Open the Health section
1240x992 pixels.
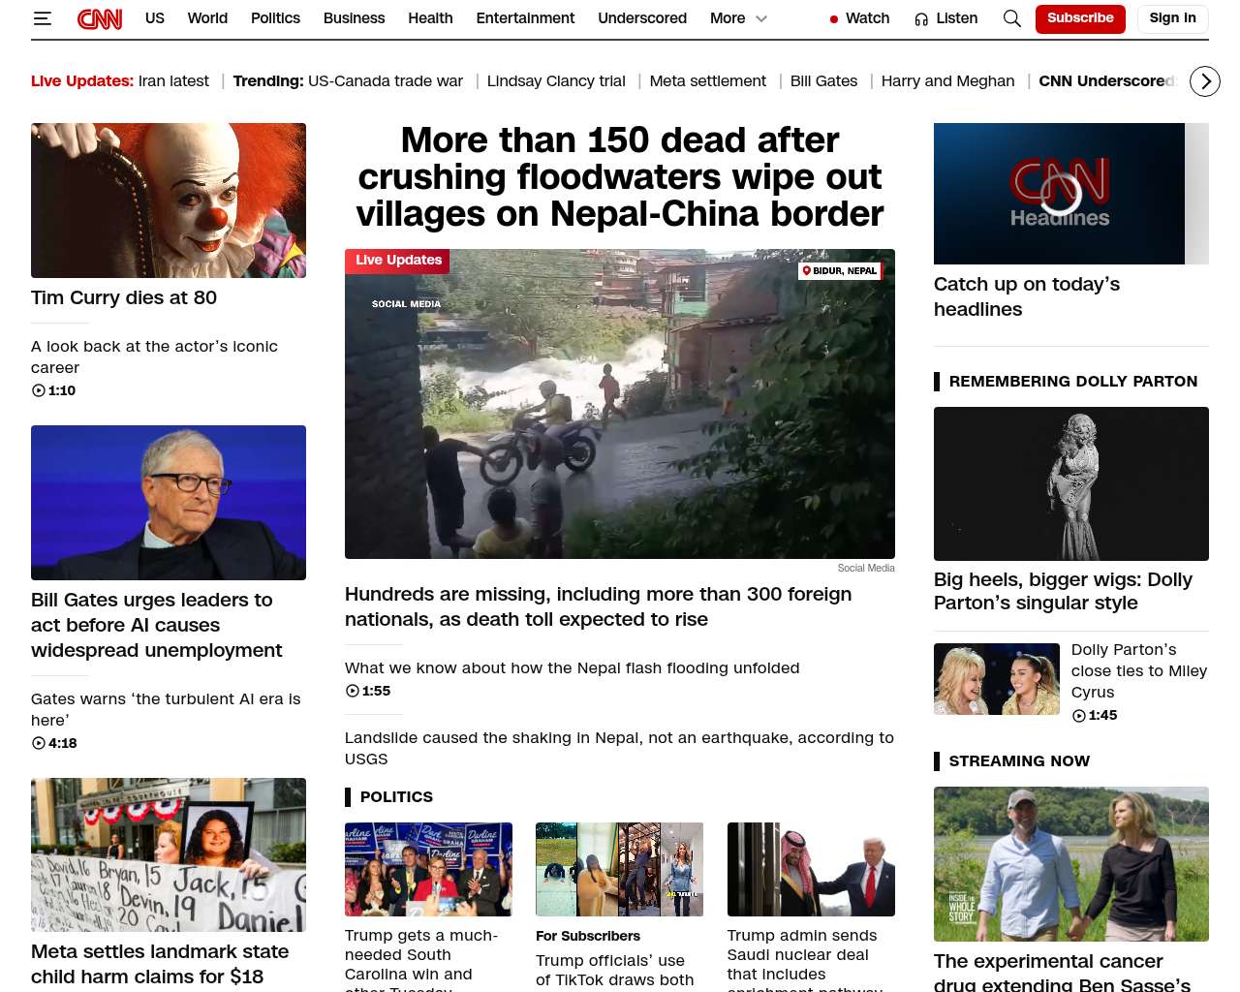coord(430,18)
